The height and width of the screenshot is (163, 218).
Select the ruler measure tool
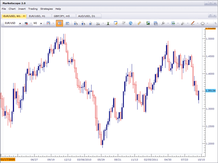(x=139, y=23)
